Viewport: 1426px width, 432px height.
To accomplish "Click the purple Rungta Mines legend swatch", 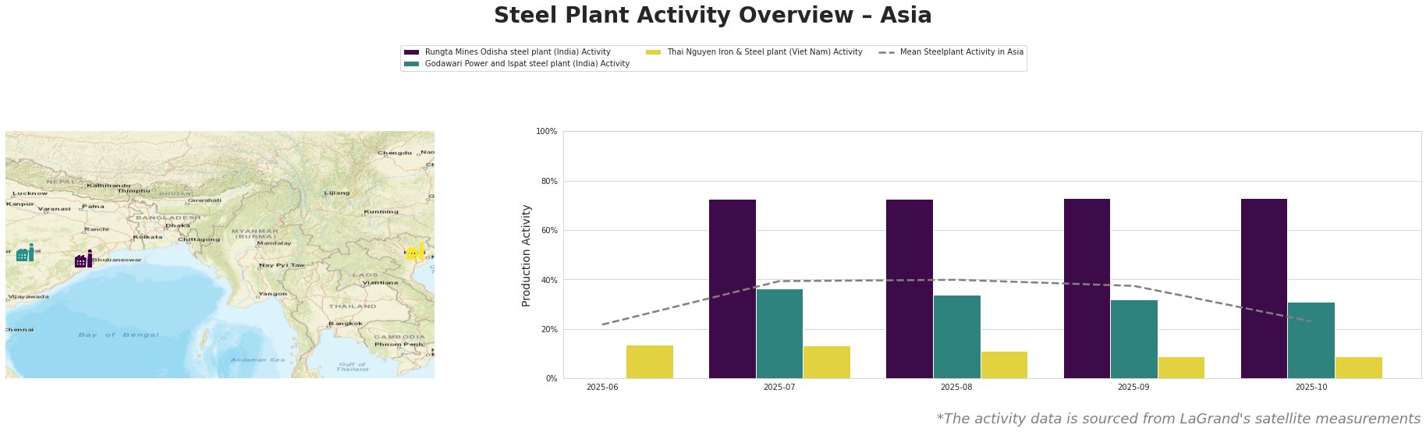I will [412, 52].
